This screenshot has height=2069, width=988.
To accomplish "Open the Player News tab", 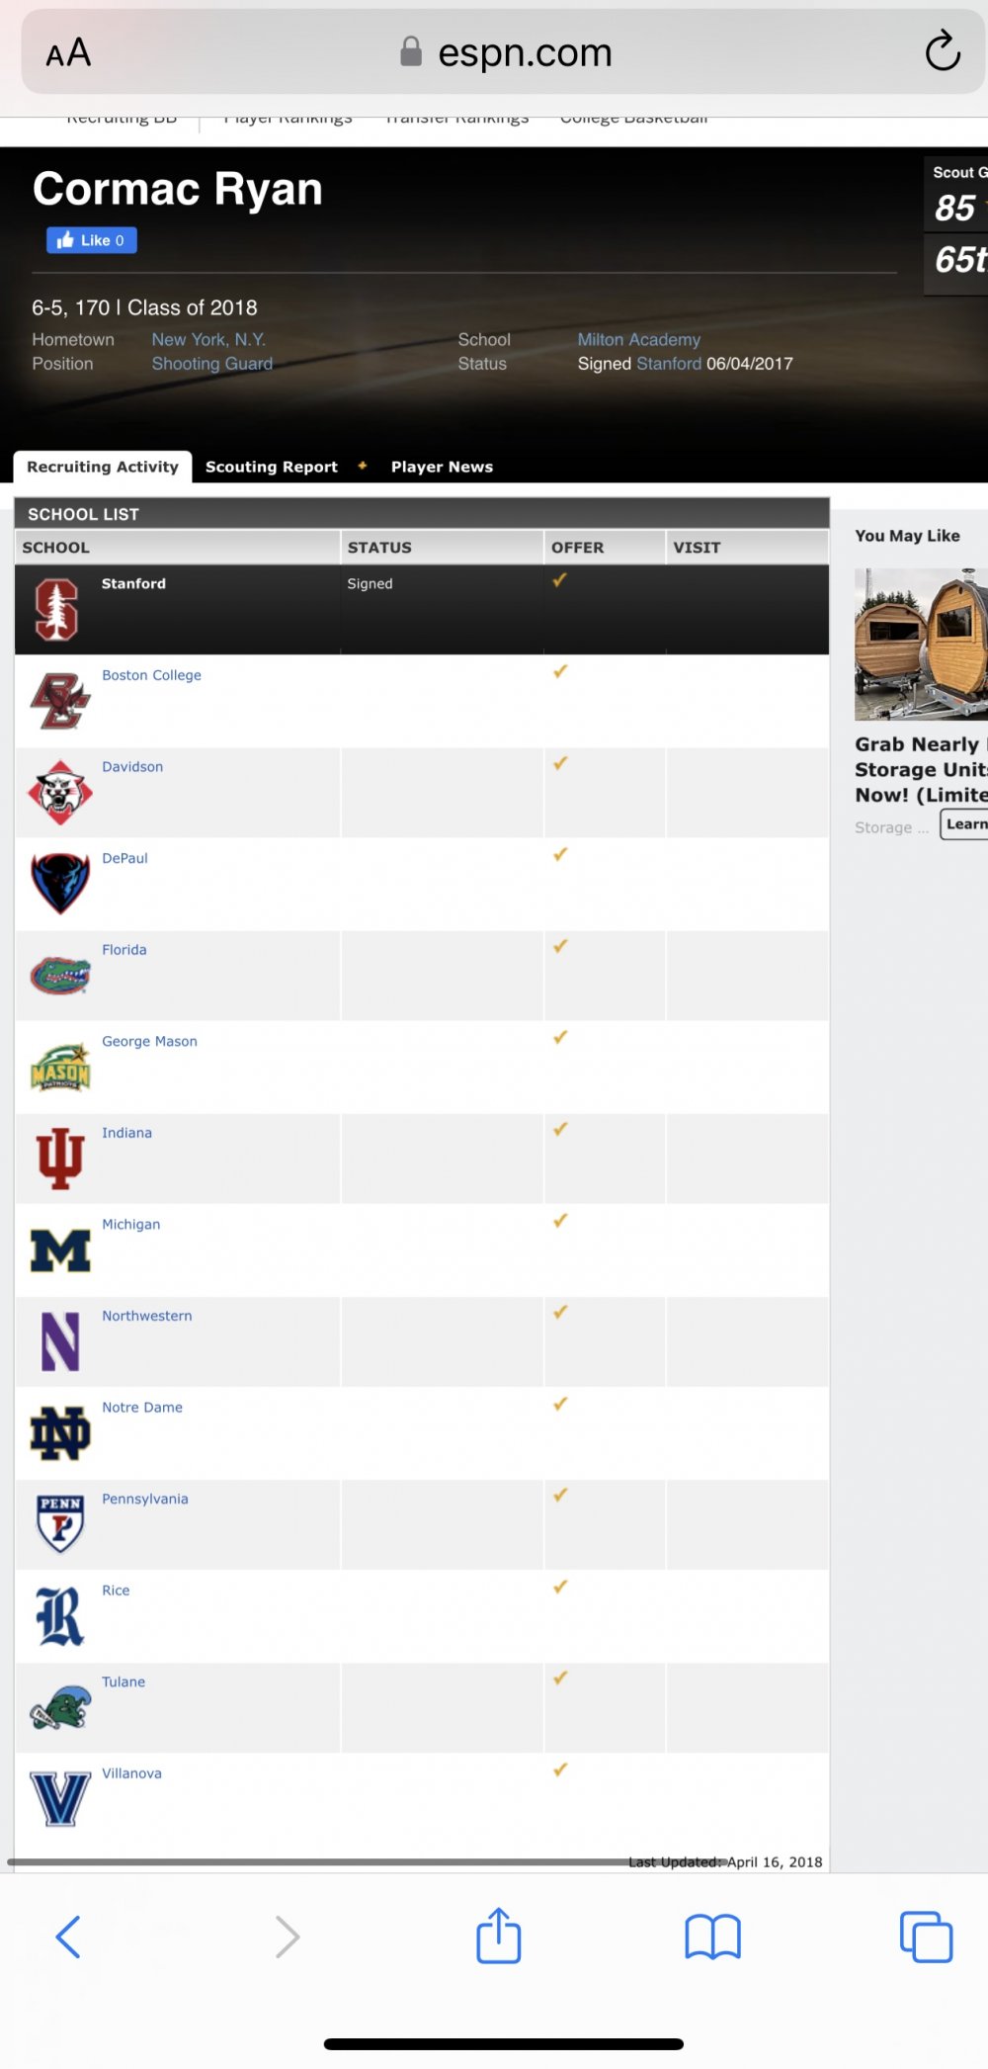I will pyautogui.click(x=442, y=467).
